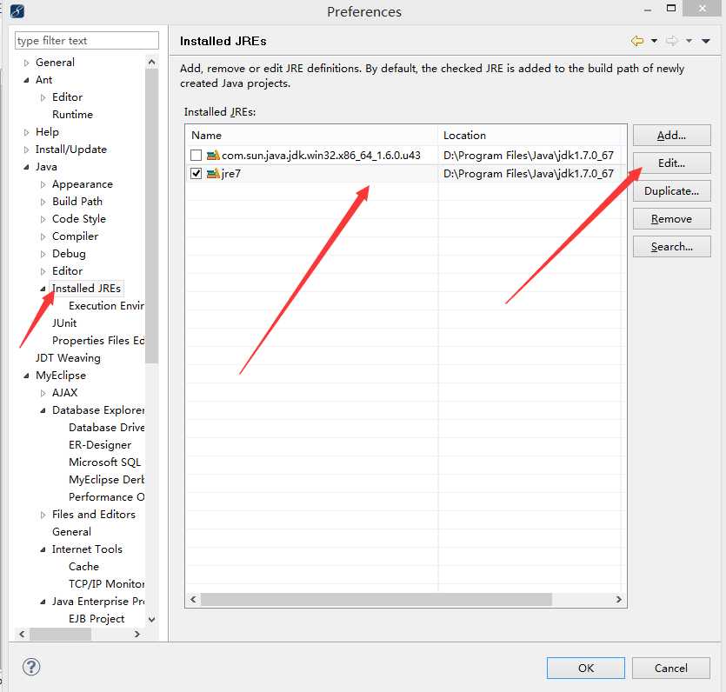Open the back history dropdown arrow
The image size is (726, 692).
tap(654, 41)
